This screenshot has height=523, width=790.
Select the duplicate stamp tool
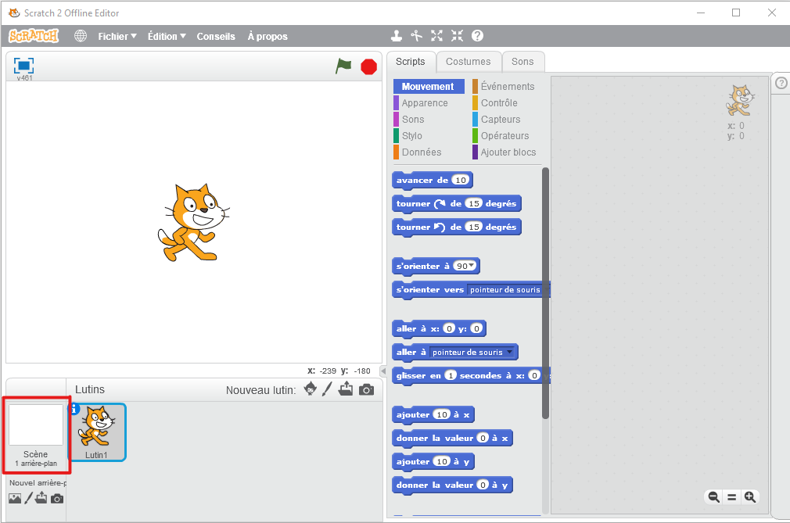tap(397, 36)
